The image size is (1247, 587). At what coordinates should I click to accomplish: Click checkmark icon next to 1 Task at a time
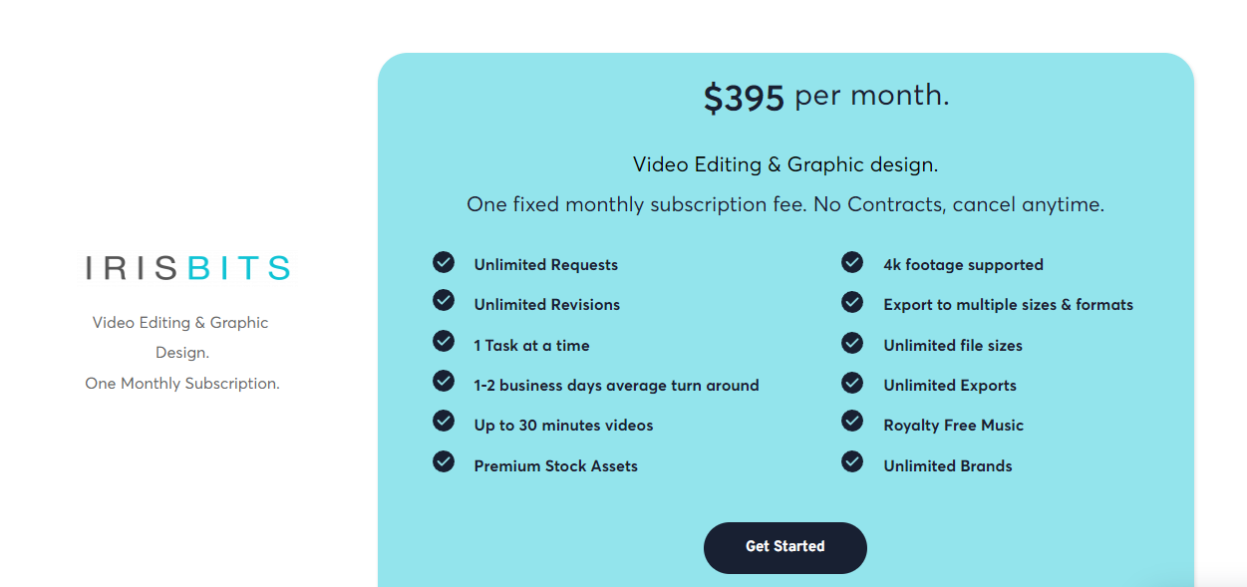(x=444, y=341)
